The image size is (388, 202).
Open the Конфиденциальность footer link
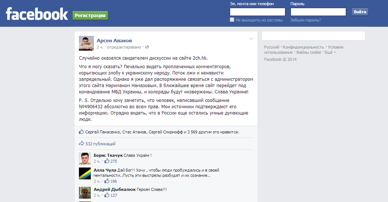click(303, 47)
